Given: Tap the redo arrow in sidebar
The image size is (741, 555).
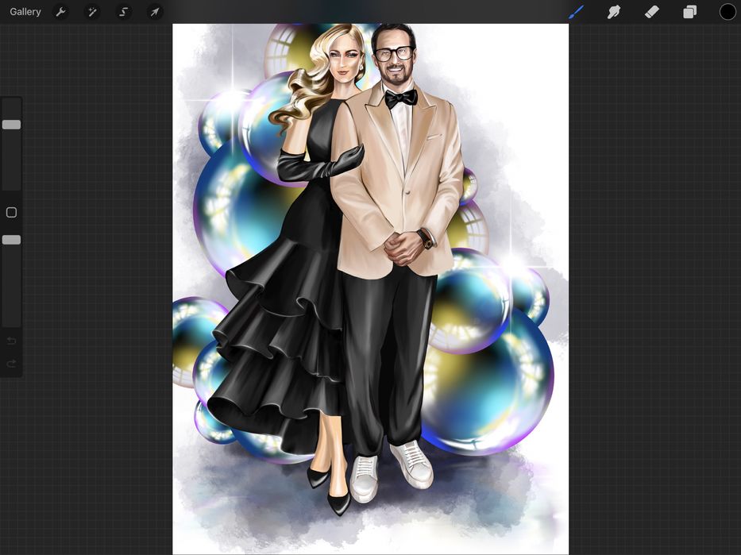Looking at the screenshot, I should [x=11, y=363].
